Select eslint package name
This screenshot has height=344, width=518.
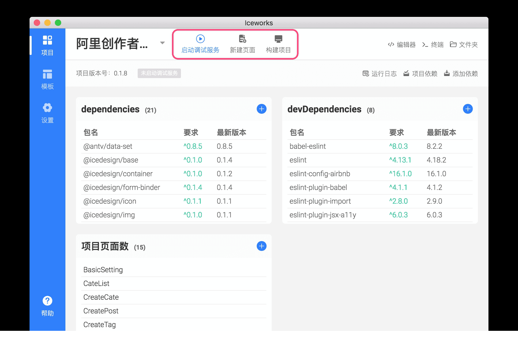(298, 160)
